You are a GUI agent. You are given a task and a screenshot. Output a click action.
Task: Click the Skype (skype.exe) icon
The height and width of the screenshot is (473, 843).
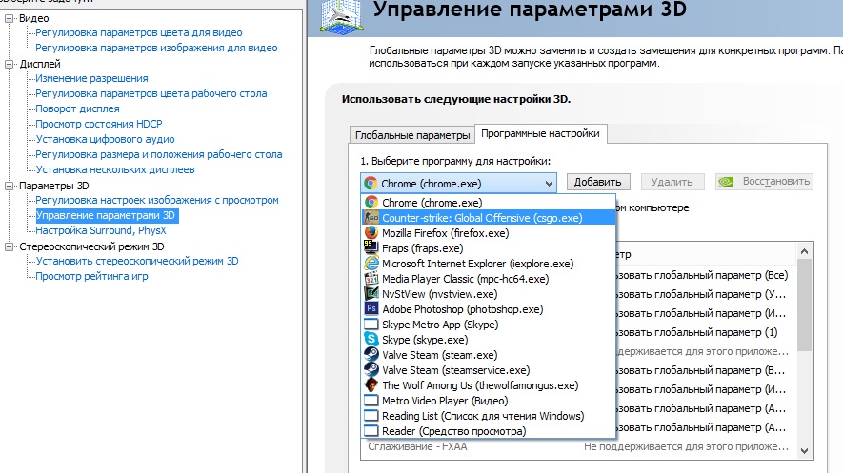tap(371, 340)
